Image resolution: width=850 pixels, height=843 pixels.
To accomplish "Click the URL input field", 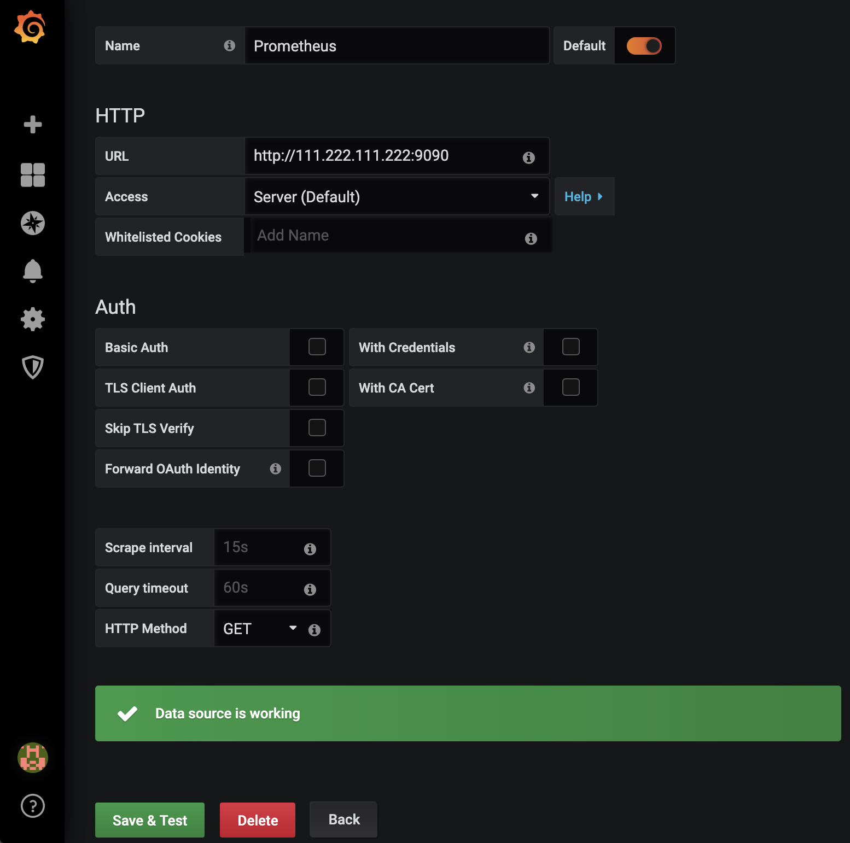I will click(397, 156).
